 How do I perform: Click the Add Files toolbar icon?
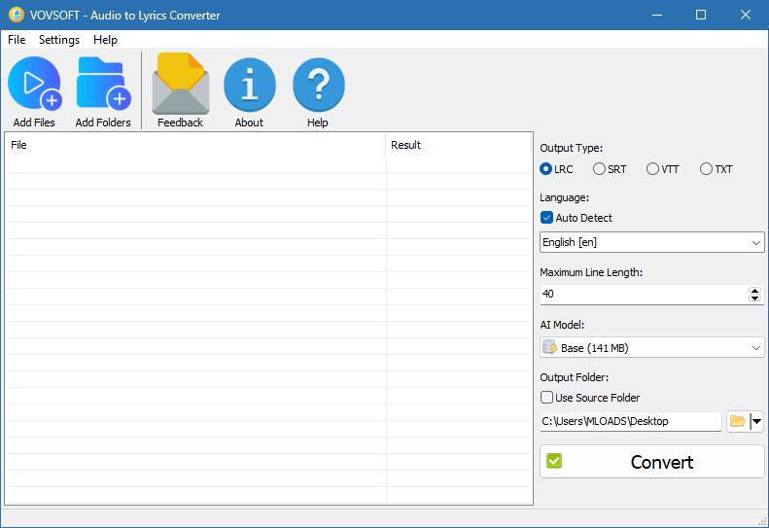[34, 84]
